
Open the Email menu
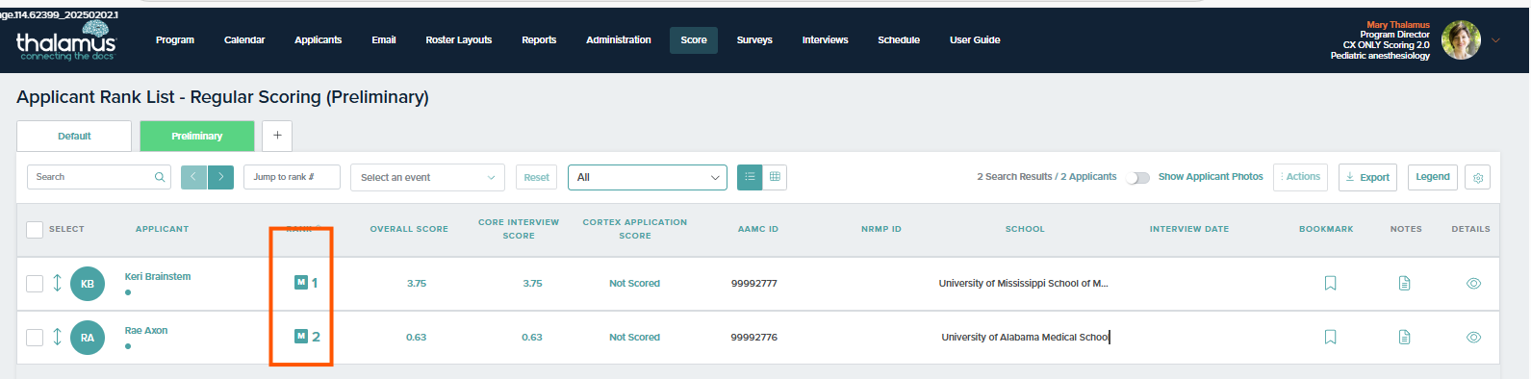[x=384, y=40]
